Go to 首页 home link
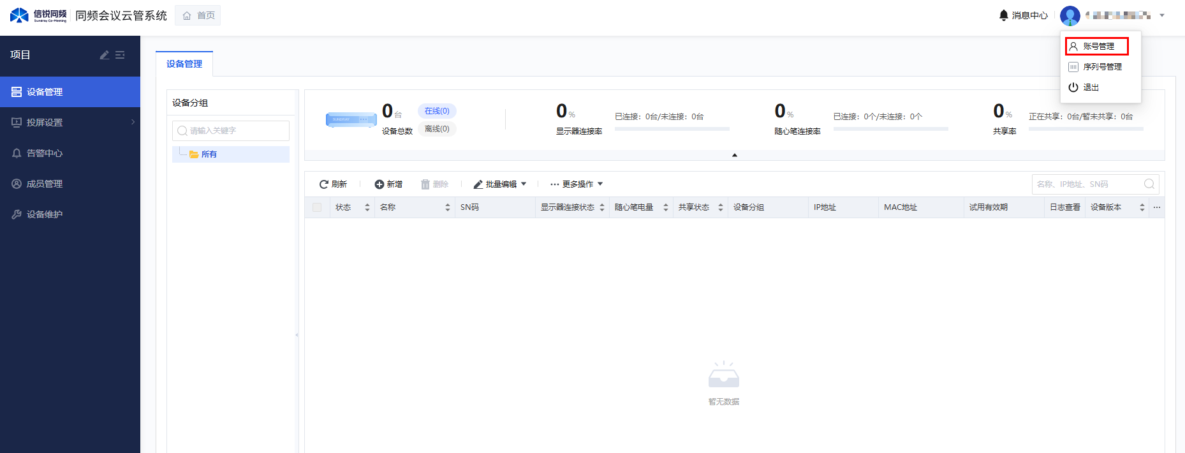This screenshot has height=453, width=1185. 198,15
